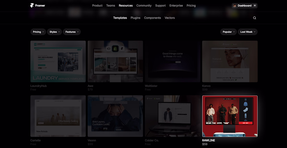
Task: Open the Awe template thumbnail
Action: [115, 61]
